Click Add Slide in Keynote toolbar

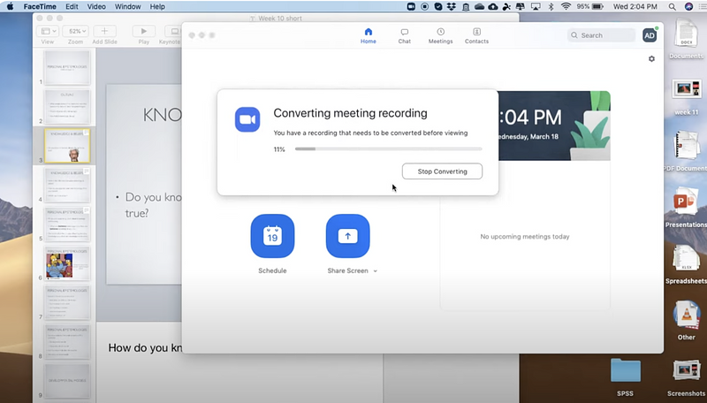click(x=104, y=32)
